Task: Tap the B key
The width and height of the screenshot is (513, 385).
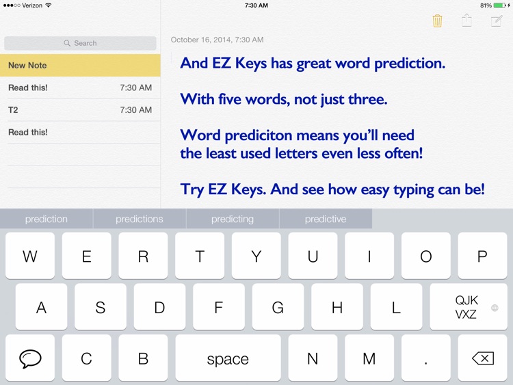Action: 144,358
